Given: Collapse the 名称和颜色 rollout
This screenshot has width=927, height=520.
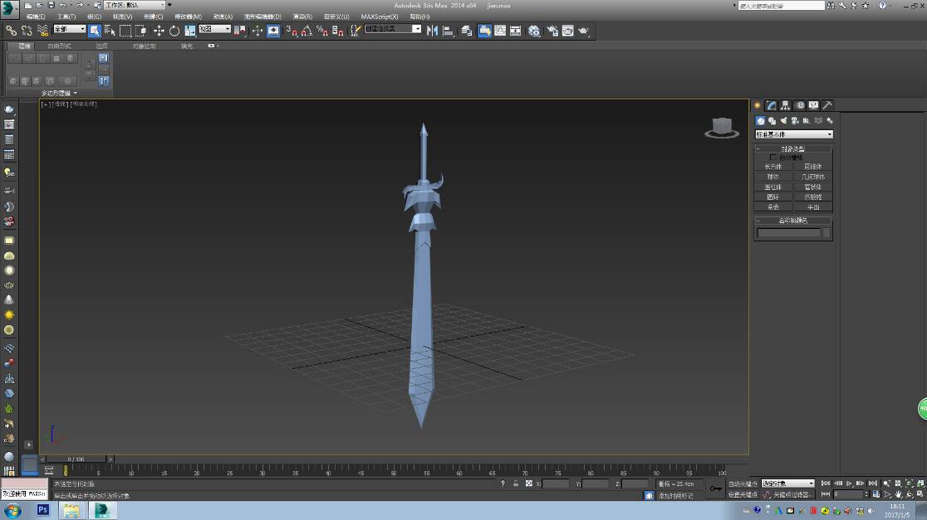Looking at the screenshot, I should pos(792,221).
